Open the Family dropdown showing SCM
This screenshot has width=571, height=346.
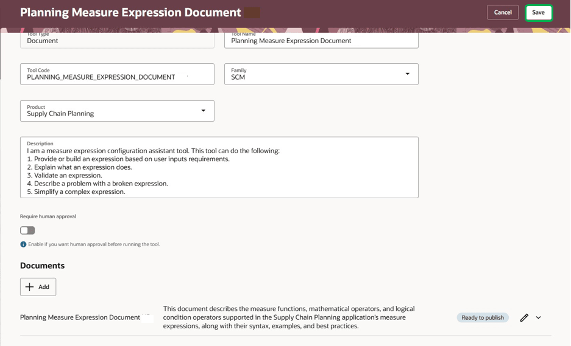point(321,74)
